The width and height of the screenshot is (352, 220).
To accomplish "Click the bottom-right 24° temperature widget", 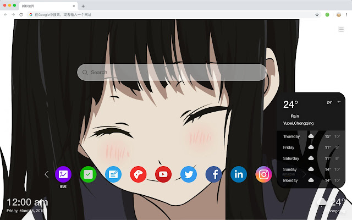I will [337, 202].
